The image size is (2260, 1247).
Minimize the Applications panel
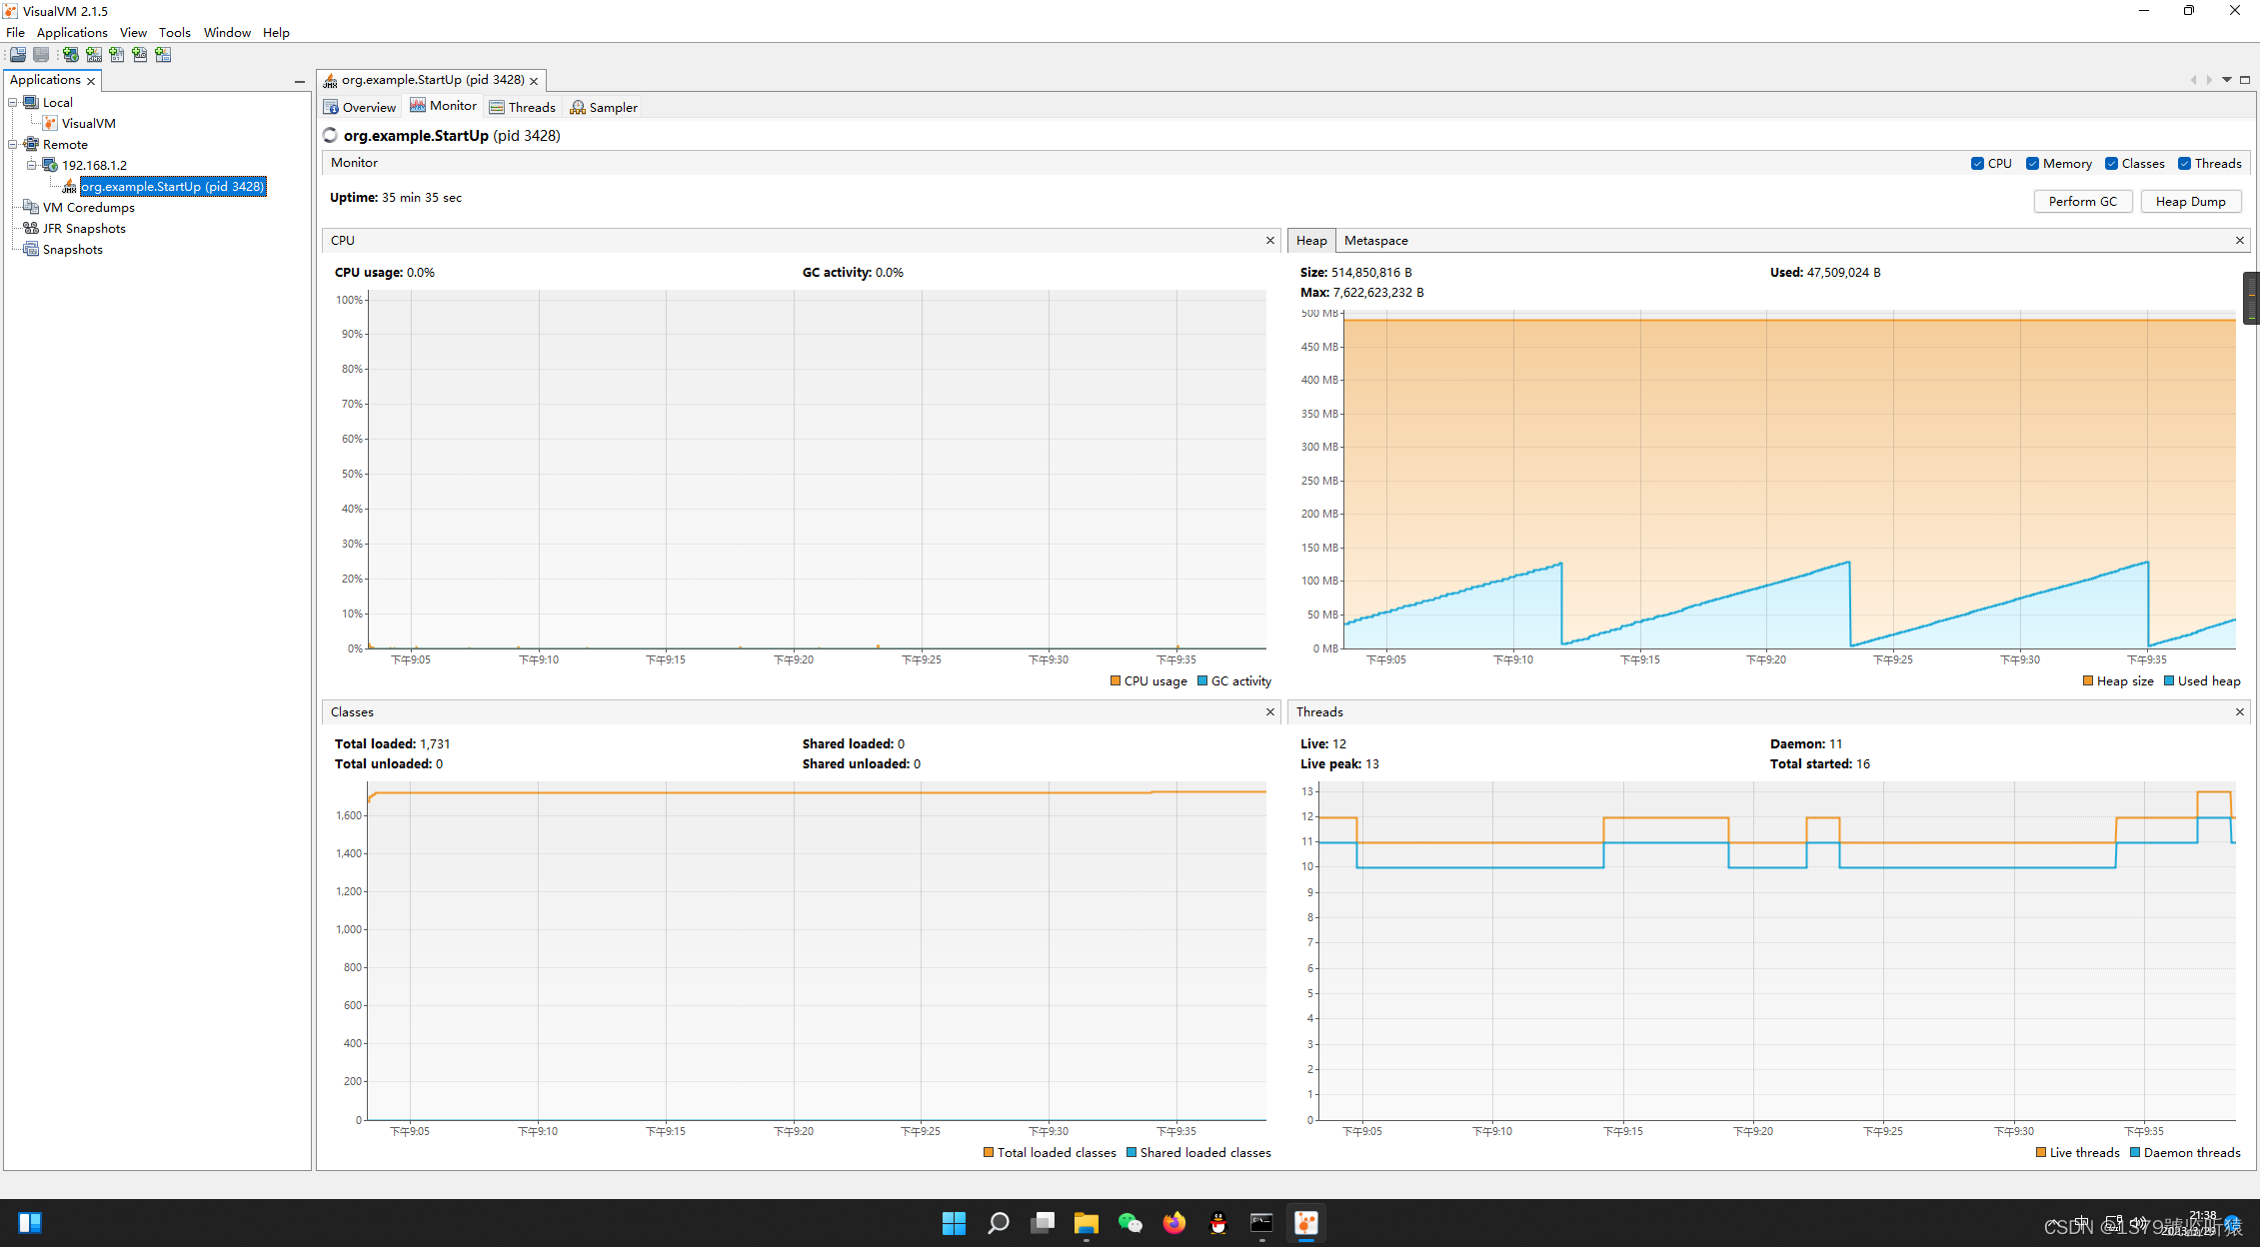coord(300,81)
